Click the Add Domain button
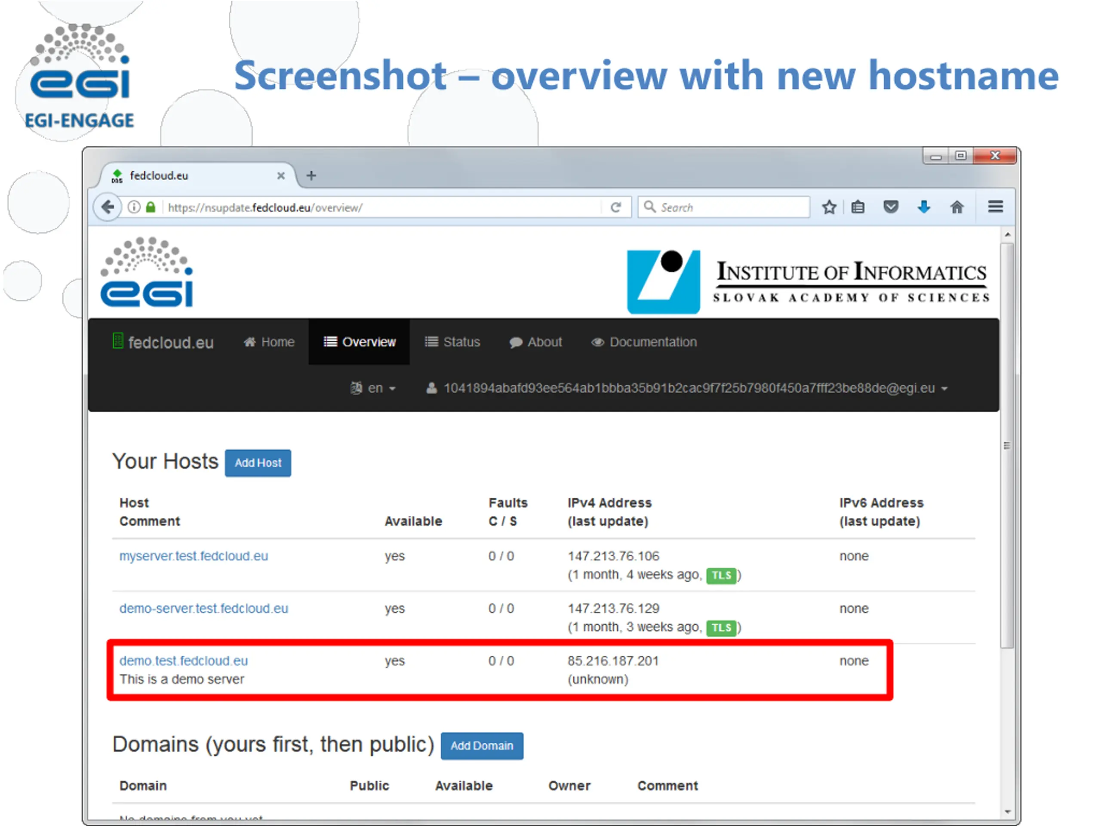The height and width of the screenshot is (826, 1101). [482, 746]
